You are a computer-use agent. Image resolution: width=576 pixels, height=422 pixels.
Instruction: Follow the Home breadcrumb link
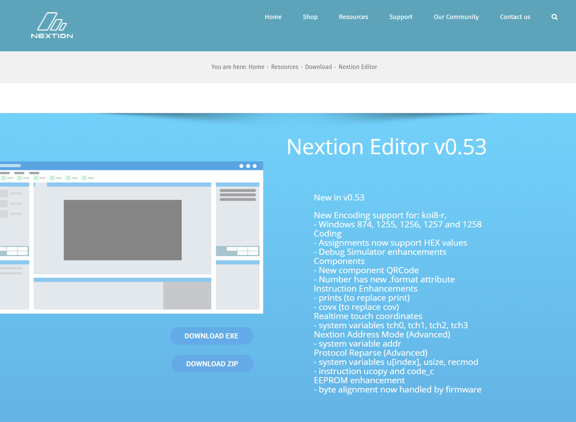pyautogui.click(x=256, y=67)
